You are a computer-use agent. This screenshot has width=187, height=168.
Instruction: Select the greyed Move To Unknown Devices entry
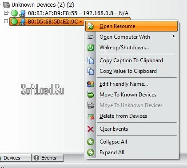click(131, 105)
